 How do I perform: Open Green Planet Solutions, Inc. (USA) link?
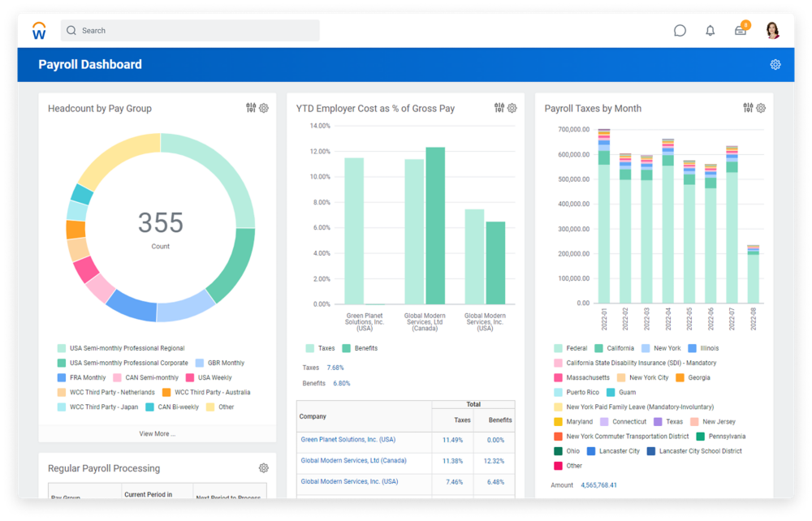348,439
